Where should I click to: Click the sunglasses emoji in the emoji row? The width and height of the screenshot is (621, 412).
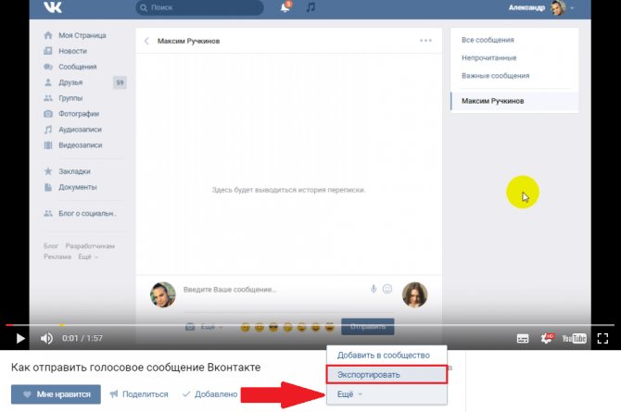pos(273,328)
